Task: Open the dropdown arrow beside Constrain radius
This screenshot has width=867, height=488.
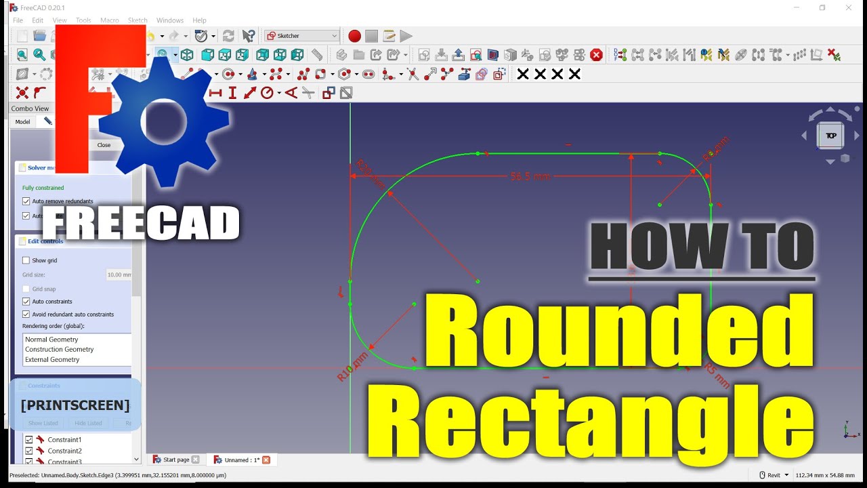Action: 278,93
